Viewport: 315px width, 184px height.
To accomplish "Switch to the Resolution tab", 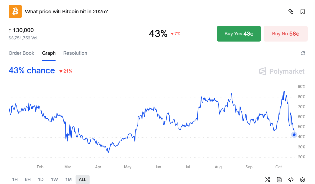I will click(x=75, y=53).
